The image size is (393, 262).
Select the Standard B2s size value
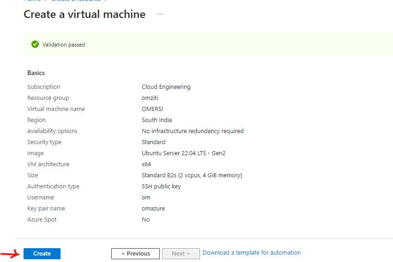click(x=192, y=175)
